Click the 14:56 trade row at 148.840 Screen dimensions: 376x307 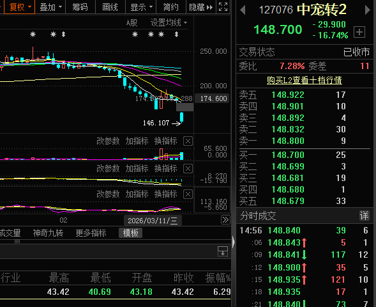click(304, 230)
